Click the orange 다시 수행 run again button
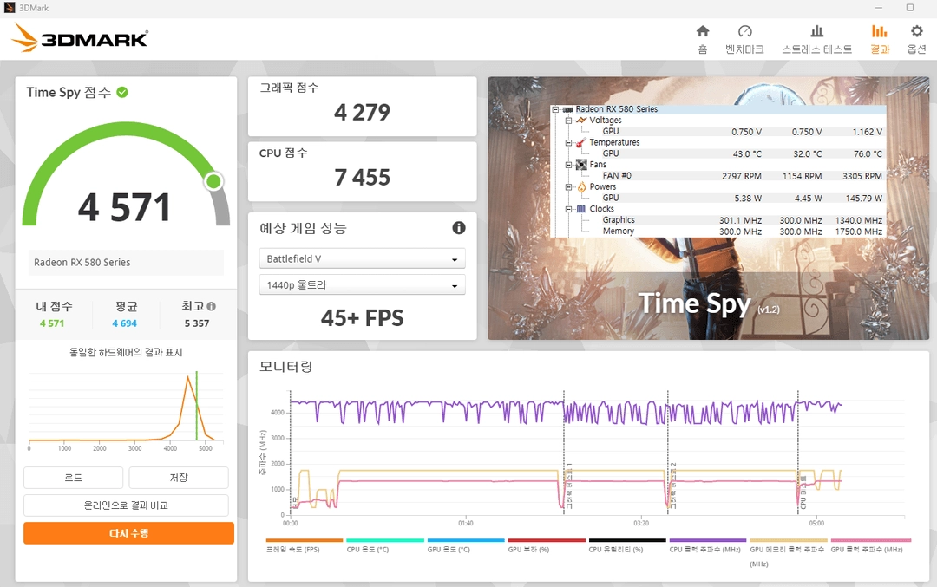This screenshot has width=937, height=587. (128, 533)
